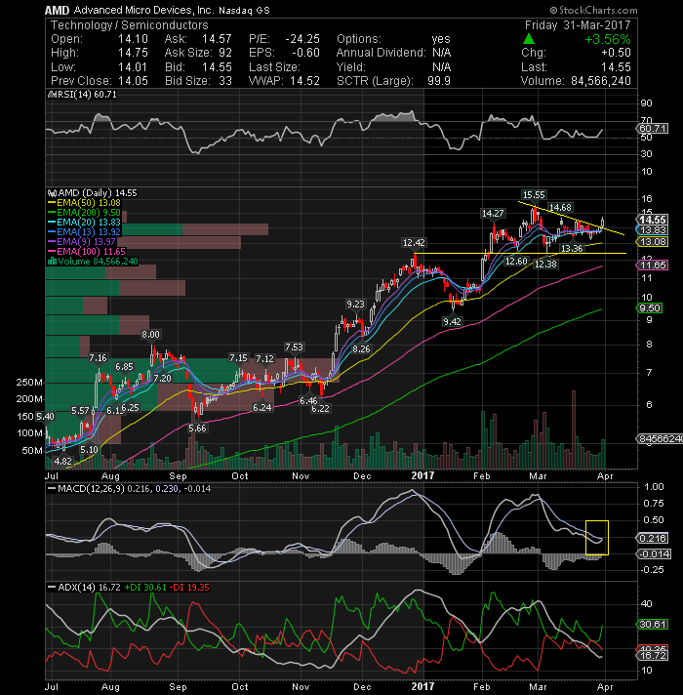The width and height of the screenshot is (683, 695).
Task: Click the 14.55 last price tag on price axis
Action: (653, 220)
